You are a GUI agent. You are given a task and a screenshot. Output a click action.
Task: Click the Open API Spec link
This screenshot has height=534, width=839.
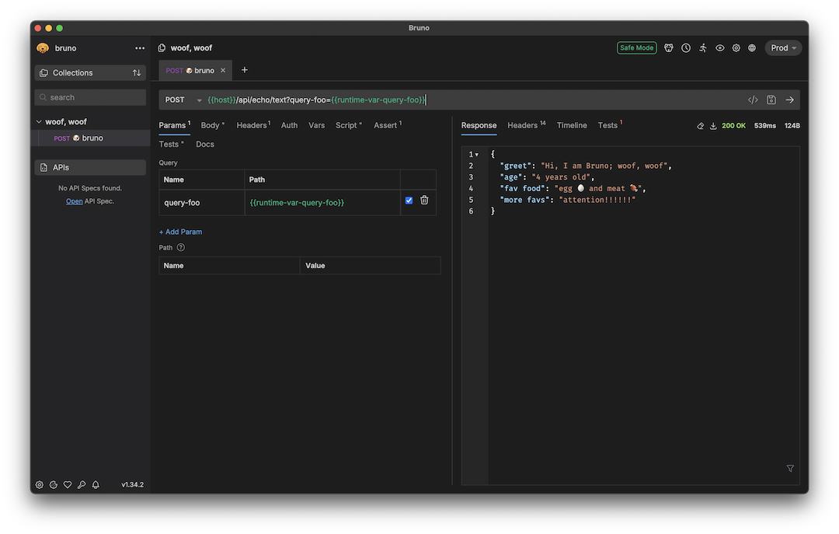coord(74,201)
